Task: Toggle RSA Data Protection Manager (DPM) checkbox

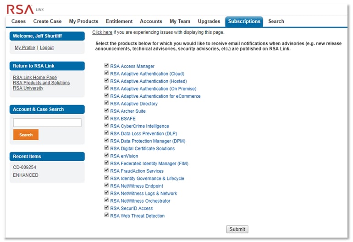Action: [106, 140]
